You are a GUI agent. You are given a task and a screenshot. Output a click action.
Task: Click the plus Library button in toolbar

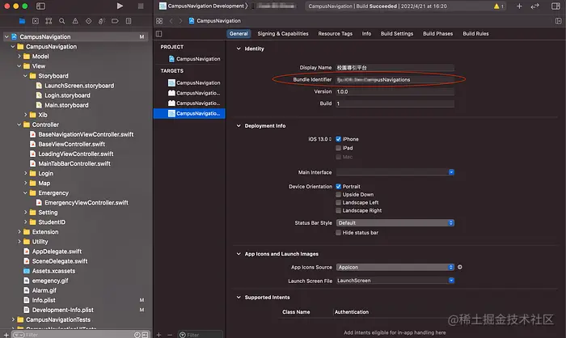(519, 6)
